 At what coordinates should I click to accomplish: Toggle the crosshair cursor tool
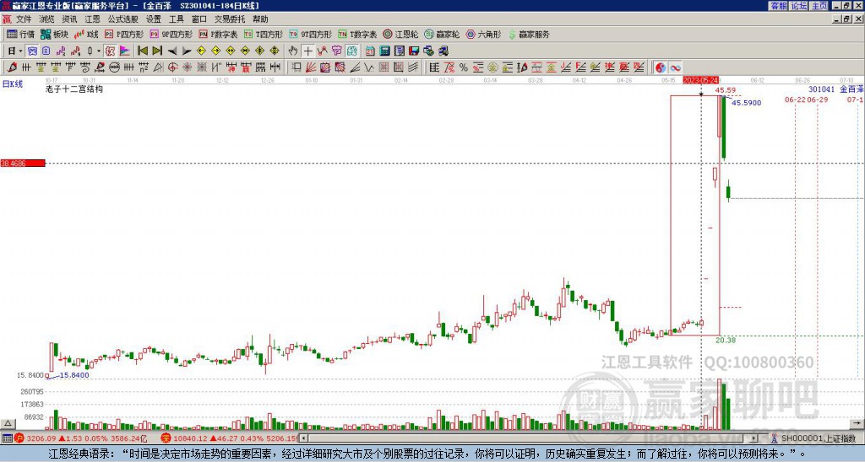click(x=307, y=51)
